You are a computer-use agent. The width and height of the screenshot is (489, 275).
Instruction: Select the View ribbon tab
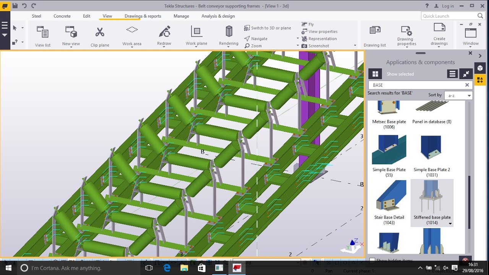(x=107, y=16)
